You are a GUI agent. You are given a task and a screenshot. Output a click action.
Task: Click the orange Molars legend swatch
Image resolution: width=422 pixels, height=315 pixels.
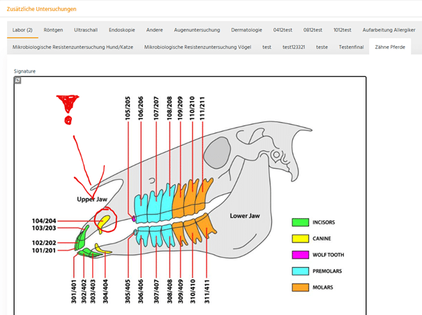[300, 287]
